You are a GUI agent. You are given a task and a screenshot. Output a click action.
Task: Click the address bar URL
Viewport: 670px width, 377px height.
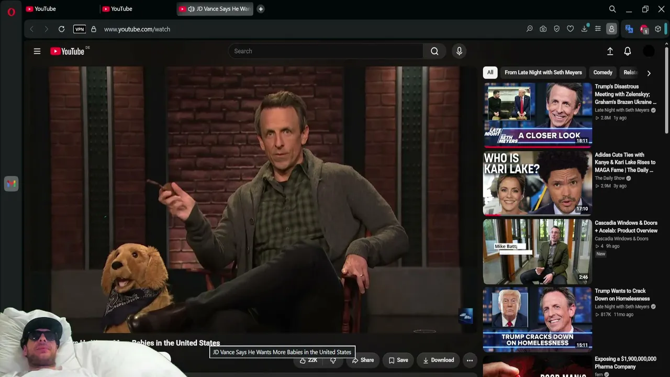tap(137, 29)
